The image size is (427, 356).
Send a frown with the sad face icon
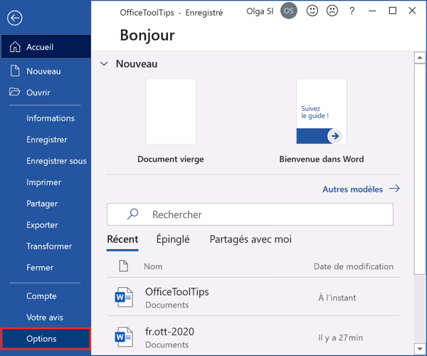(332, 11)
